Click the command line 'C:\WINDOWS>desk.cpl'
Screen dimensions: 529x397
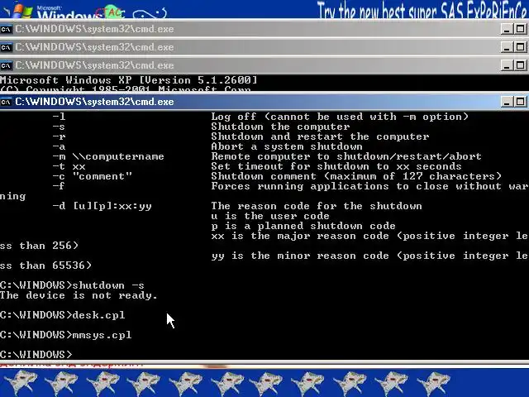coord(63,315)
